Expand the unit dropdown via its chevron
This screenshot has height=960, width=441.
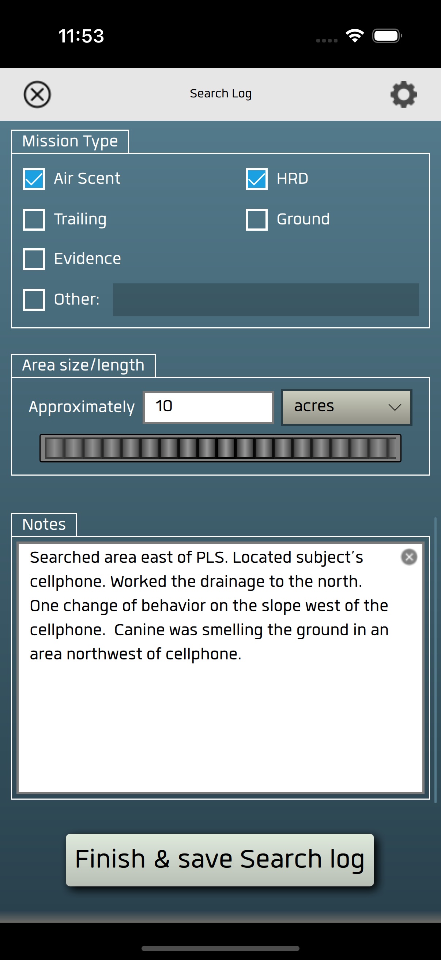[x=395, y=408]
